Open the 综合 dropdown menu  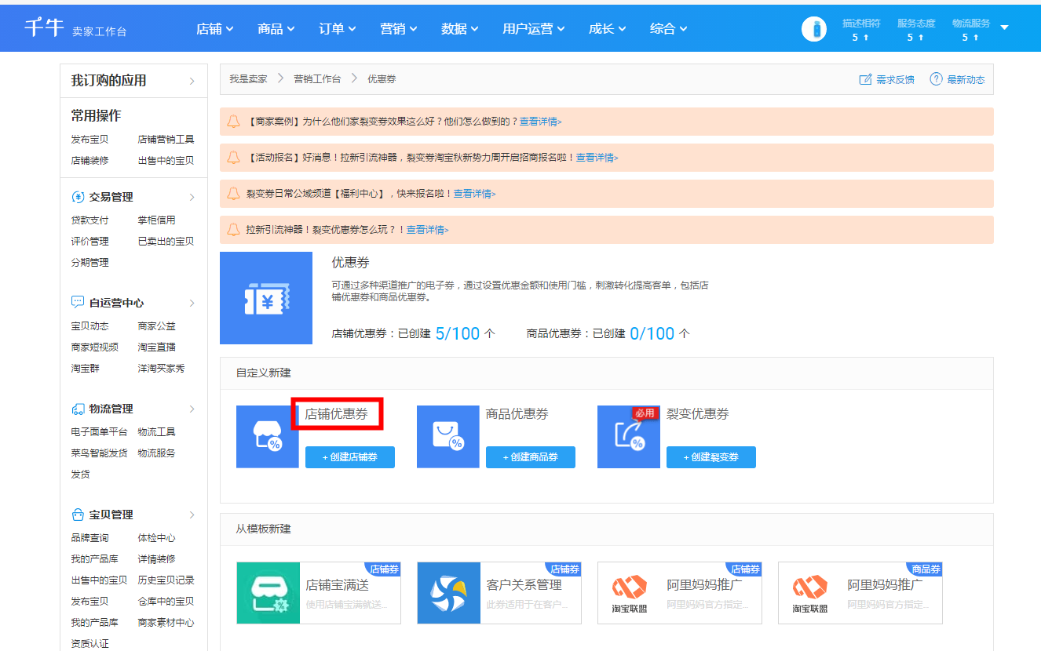coord(669,28)
